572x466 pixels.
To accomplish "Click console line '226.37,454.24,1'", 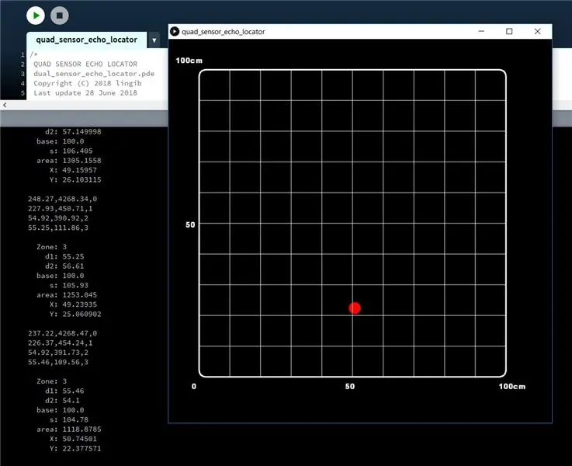I will click(x=61, y=343).
